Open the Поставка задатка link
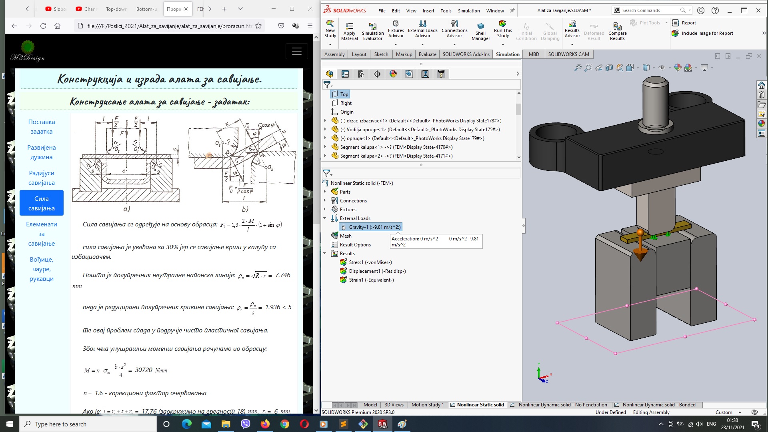 click(x=42, y=127)
